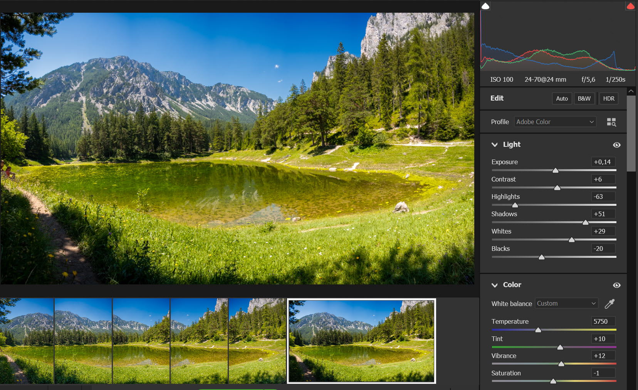Click the Highlights slider handle
The height and width of the screenshot is (390, 638).
click(515, 205)
